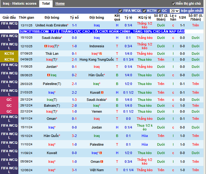Click the Iraq - Historic scores title

coord(20,3)
